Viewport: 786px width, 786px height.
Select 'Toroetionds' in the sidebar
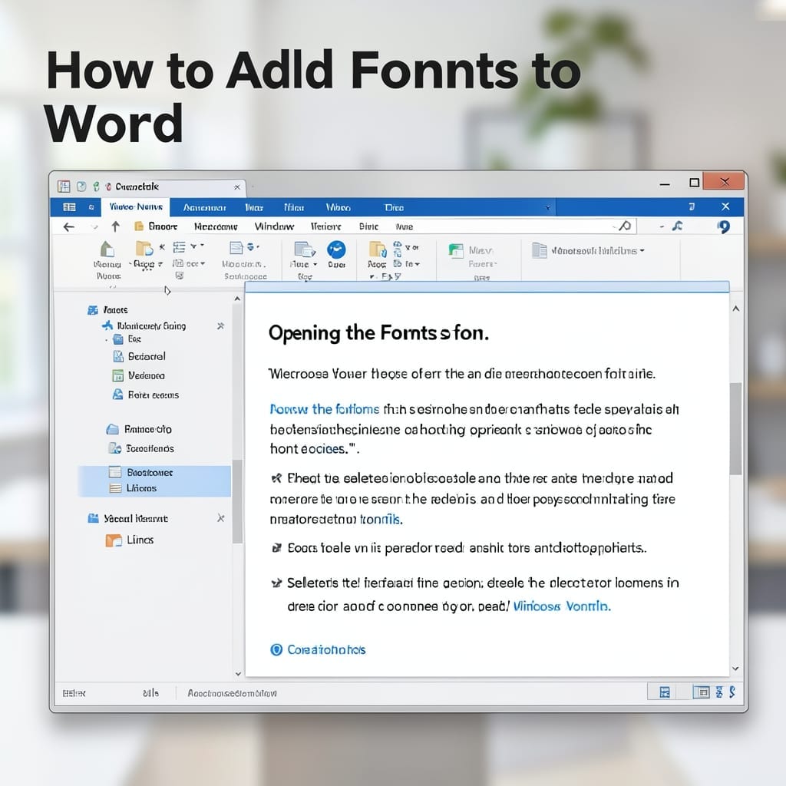[x=141, y=448]
